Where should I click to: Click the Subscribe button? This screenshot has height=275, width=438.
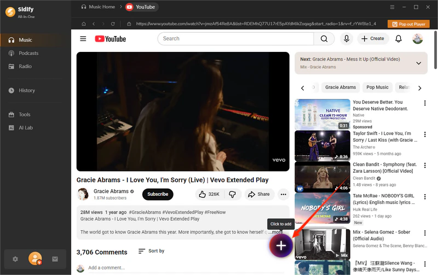point(158,194)
